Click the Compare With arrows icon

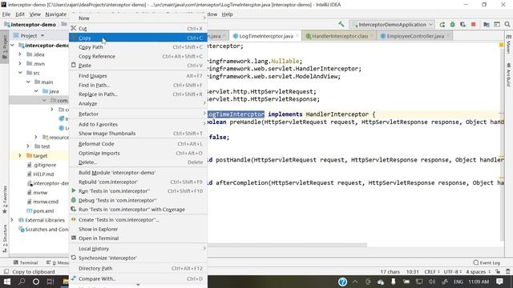[74, 278]
